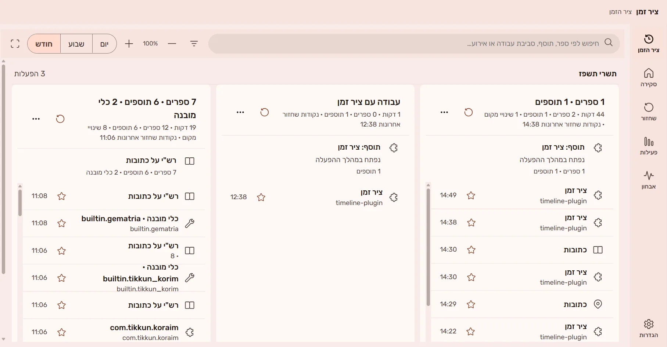Open more options for '1 ספרים • 1 תוספים'
Screen dimensions: 667x347
click(x=444, y=112)
